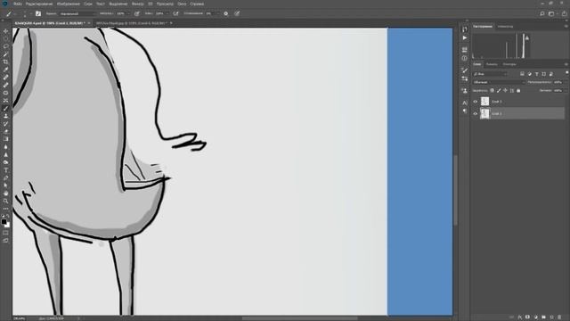Open smoothing options gear icon

tap(225, 13)
